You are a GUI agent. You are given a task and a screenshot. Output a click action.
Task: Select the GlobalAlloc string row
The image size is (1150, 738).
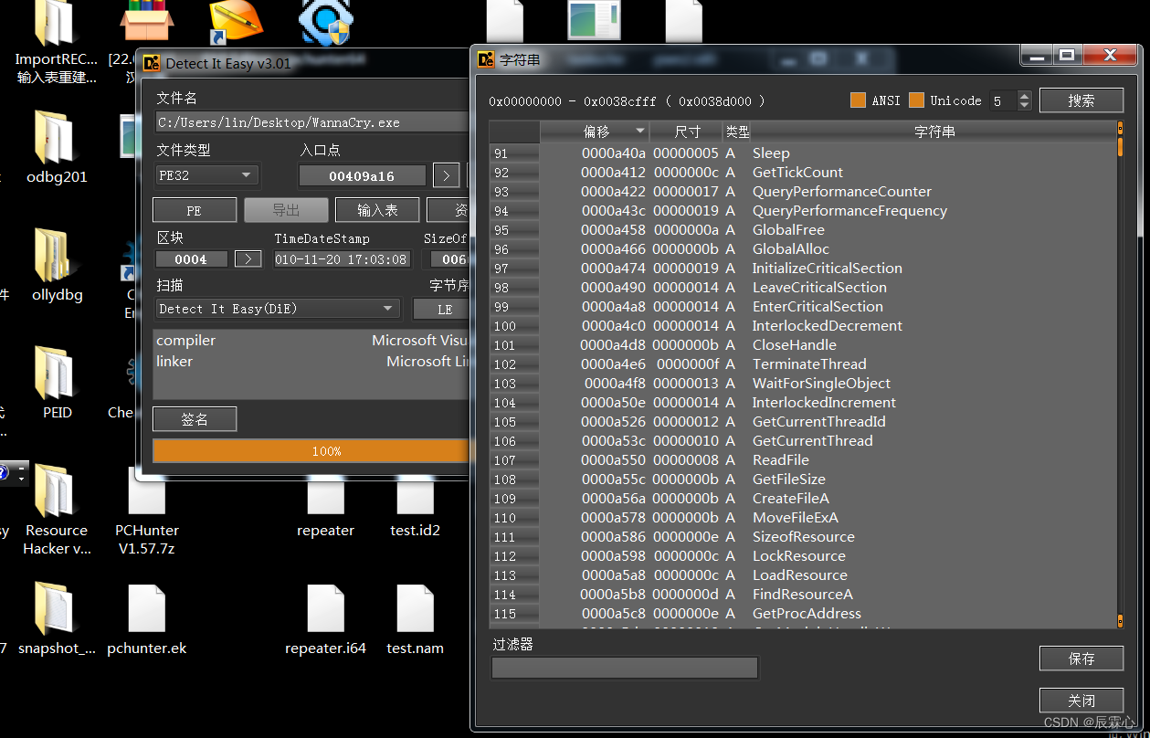pyautogui.click(x=803, y=249)
